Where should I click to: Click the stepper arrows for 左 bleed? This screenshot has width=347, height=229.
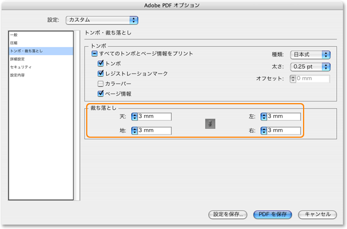[x=264, y=116]
